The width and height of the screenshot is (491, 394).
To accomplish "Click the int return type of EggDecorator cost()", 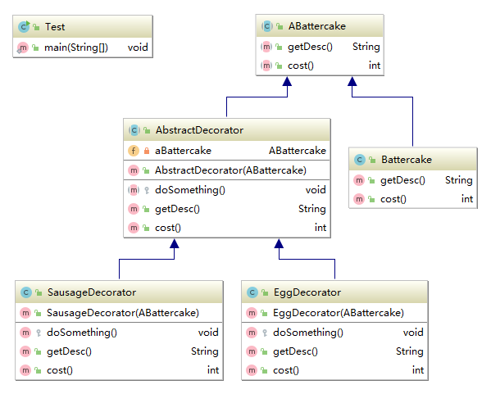I will coord(418,370).
